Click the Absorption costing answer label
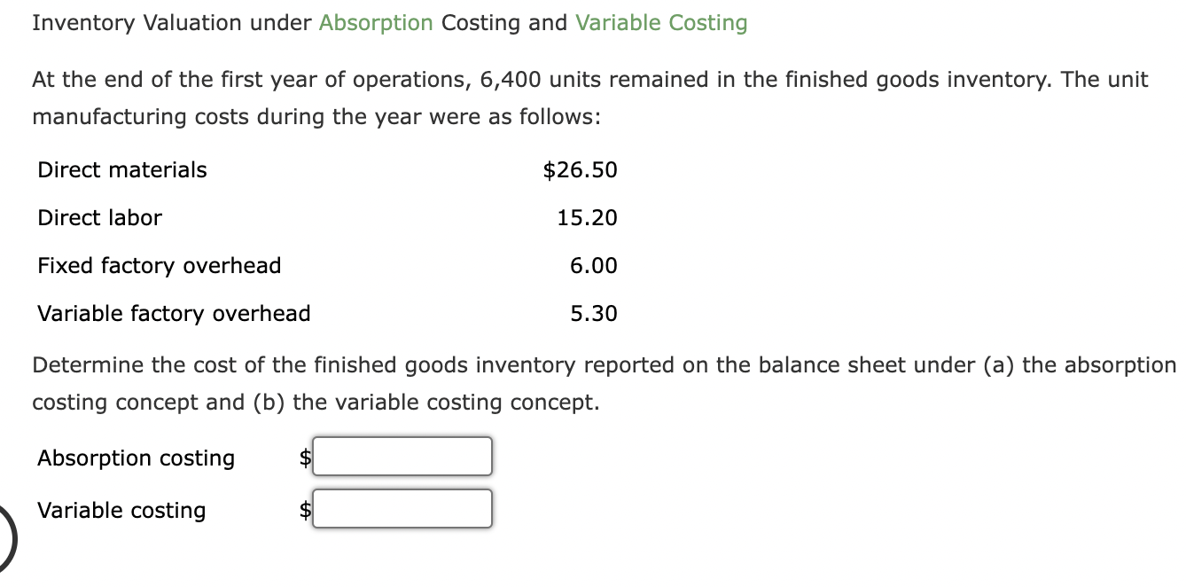Image resolution: width=1186 pixels, height=587 pixels. point(135,458)
